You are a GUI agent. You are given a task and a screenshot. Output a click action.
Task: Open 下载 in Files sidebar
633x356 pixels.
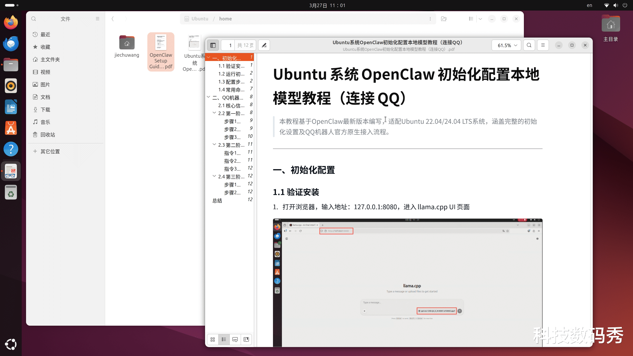click(x=45, y=109)
